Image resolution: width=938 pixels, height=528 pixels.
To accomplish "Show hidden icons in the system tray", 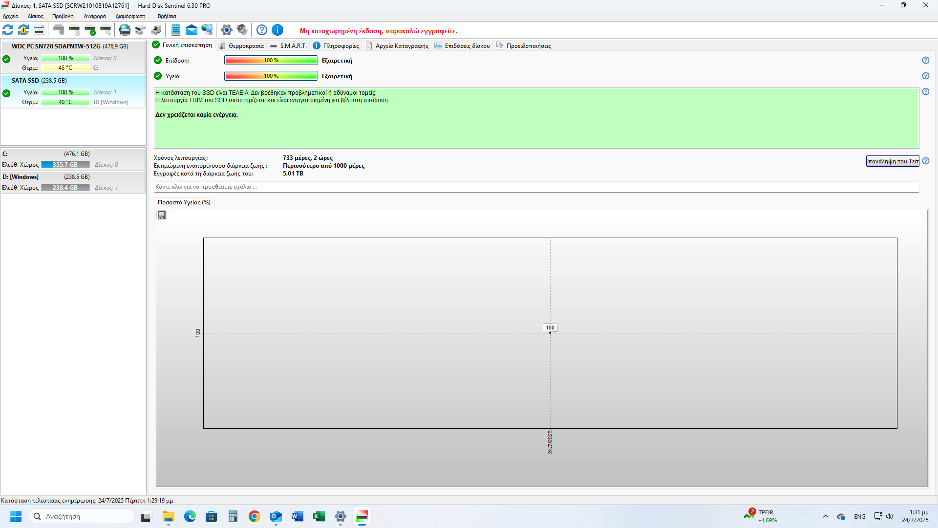I will coord(826,516).
